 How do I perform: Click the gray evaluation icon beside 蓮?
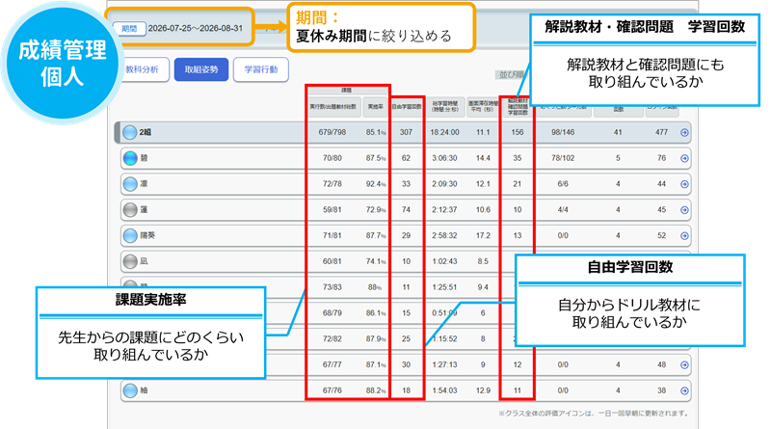tap(130, 210)
